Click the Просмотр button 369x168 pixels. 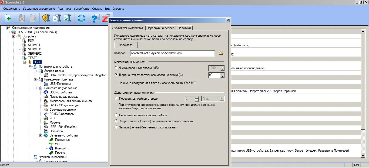click(x=126, y=45)
